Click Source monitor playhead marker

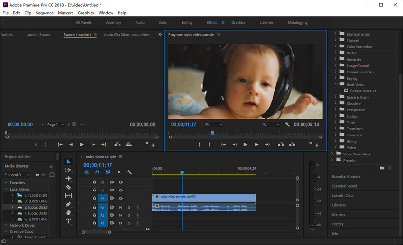(6, 133)
